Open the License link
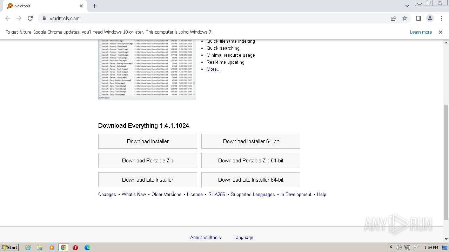 pyautogui.click(x=195, y=194)
